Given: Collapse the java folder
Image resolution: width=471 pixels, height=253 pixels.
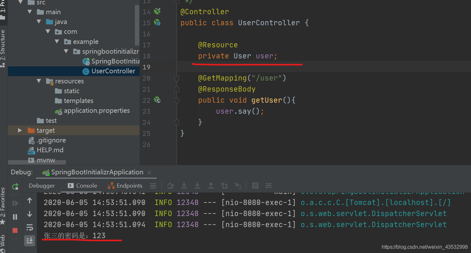Looking at the screenshot, I should click(39, 22).
